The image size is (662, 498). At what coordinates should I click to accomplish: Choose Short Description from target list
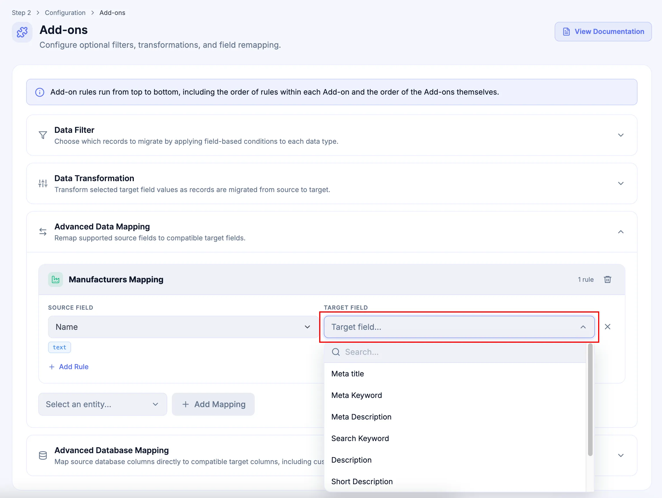pos(455,481)
